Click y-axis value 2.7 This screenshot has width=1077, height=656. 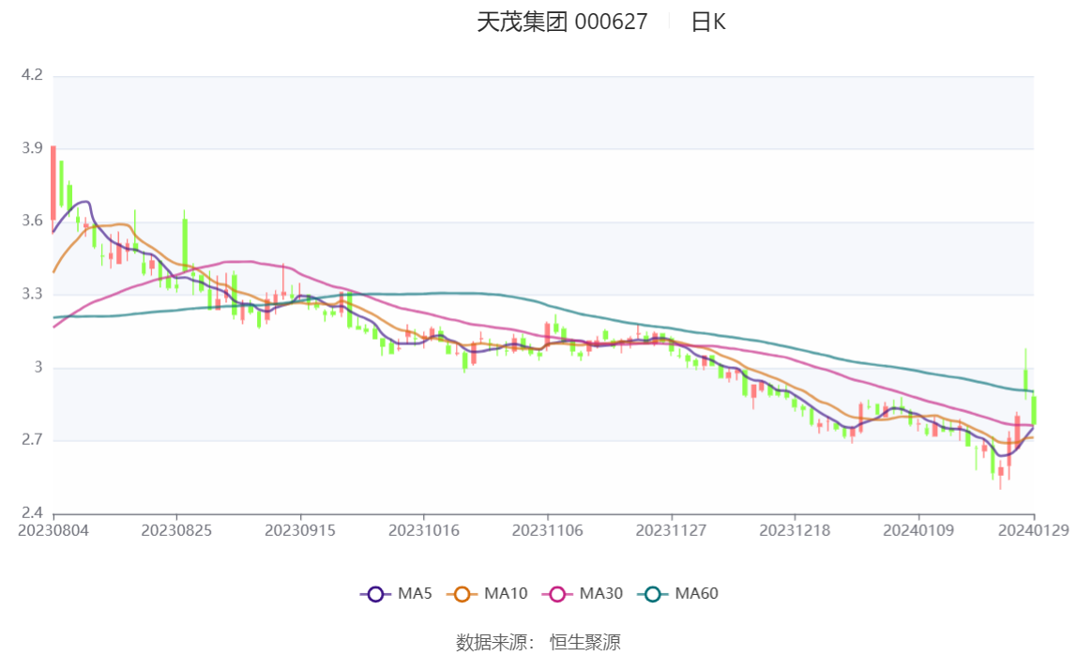[32, 439]
